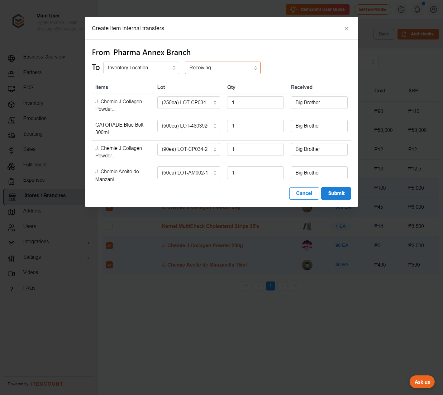This screenshot has height=395, width=443.
Task: Click the Fullfillment cubes icon
Action: coord(12,166)
